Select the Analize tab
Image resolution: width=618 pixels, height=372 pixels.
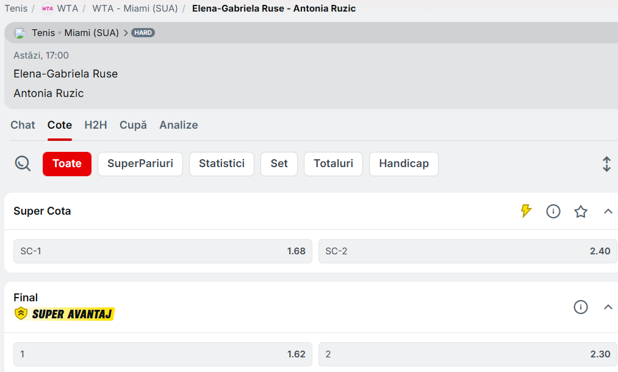179,125
